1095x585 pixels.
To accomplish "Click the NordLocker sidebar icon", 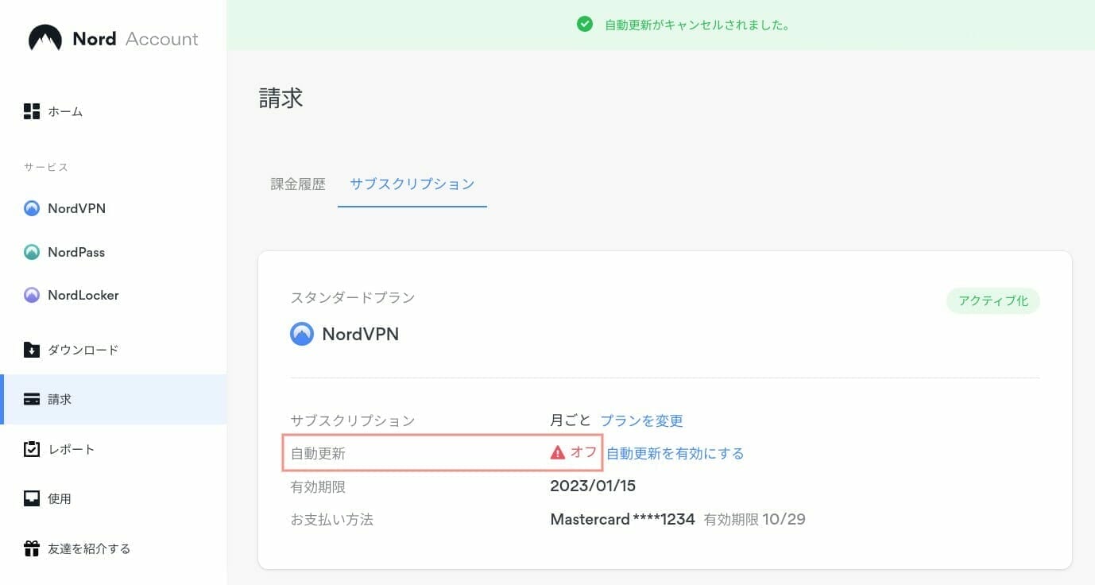I will tap(32, 295).
